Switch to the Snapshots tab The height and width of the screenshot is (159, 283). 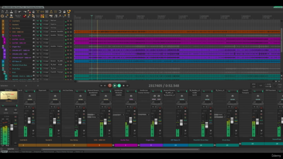pos(38,152)
